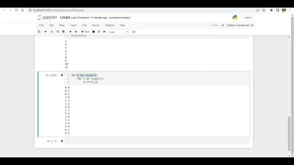The height and width of the screenshot is (165, 294).
Task: Save the notebook with the save icon
Action: point(39,32)
